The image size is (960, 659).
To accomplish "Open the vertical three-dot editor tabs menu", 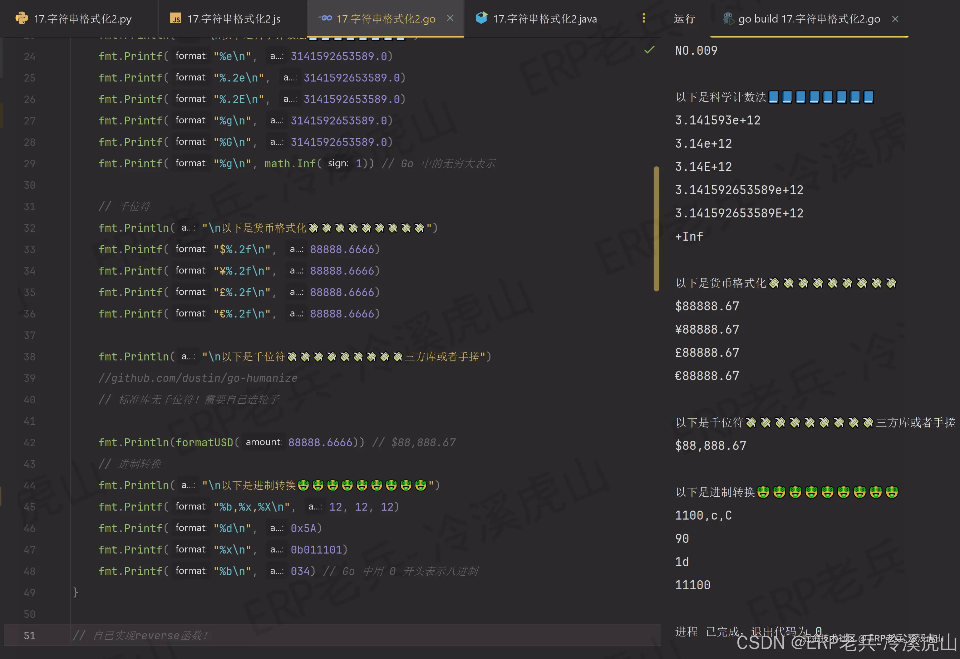I will pos(644,18).
